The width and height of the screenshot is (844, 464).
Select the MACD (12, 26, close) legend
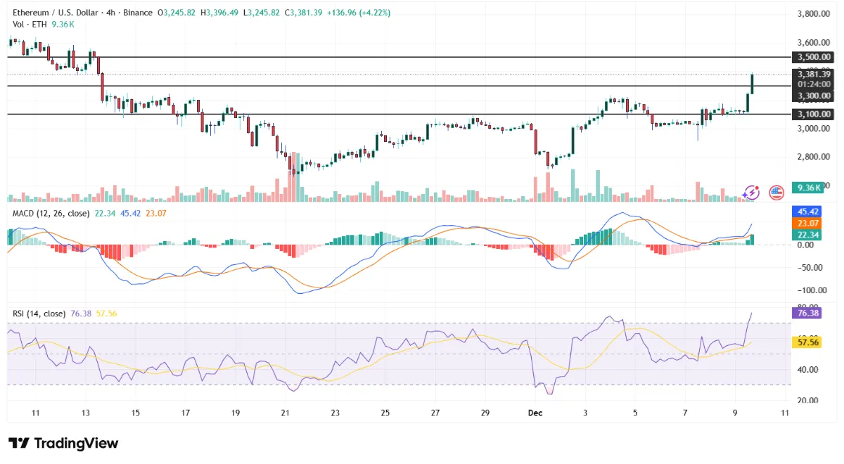(x=48, y=214)
